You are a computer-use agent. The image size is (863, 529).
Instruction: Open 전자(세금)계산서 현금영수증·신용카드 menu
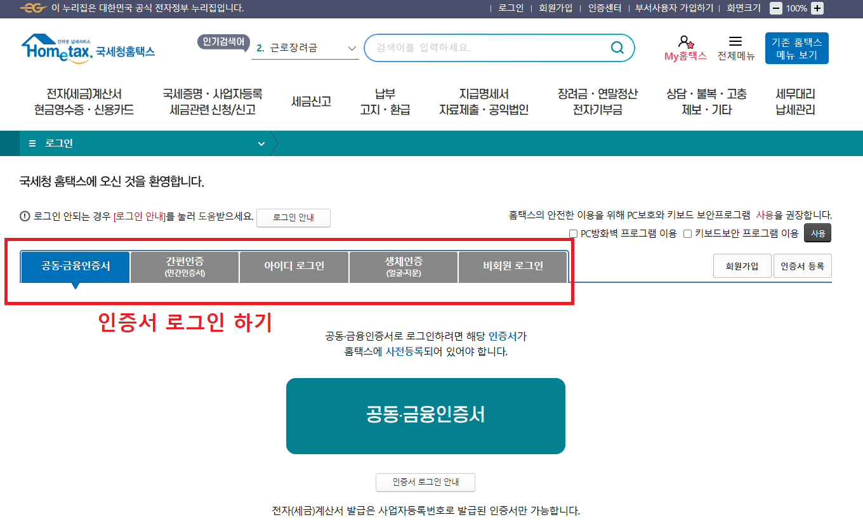pyautogui.click(x=84, y=102)
